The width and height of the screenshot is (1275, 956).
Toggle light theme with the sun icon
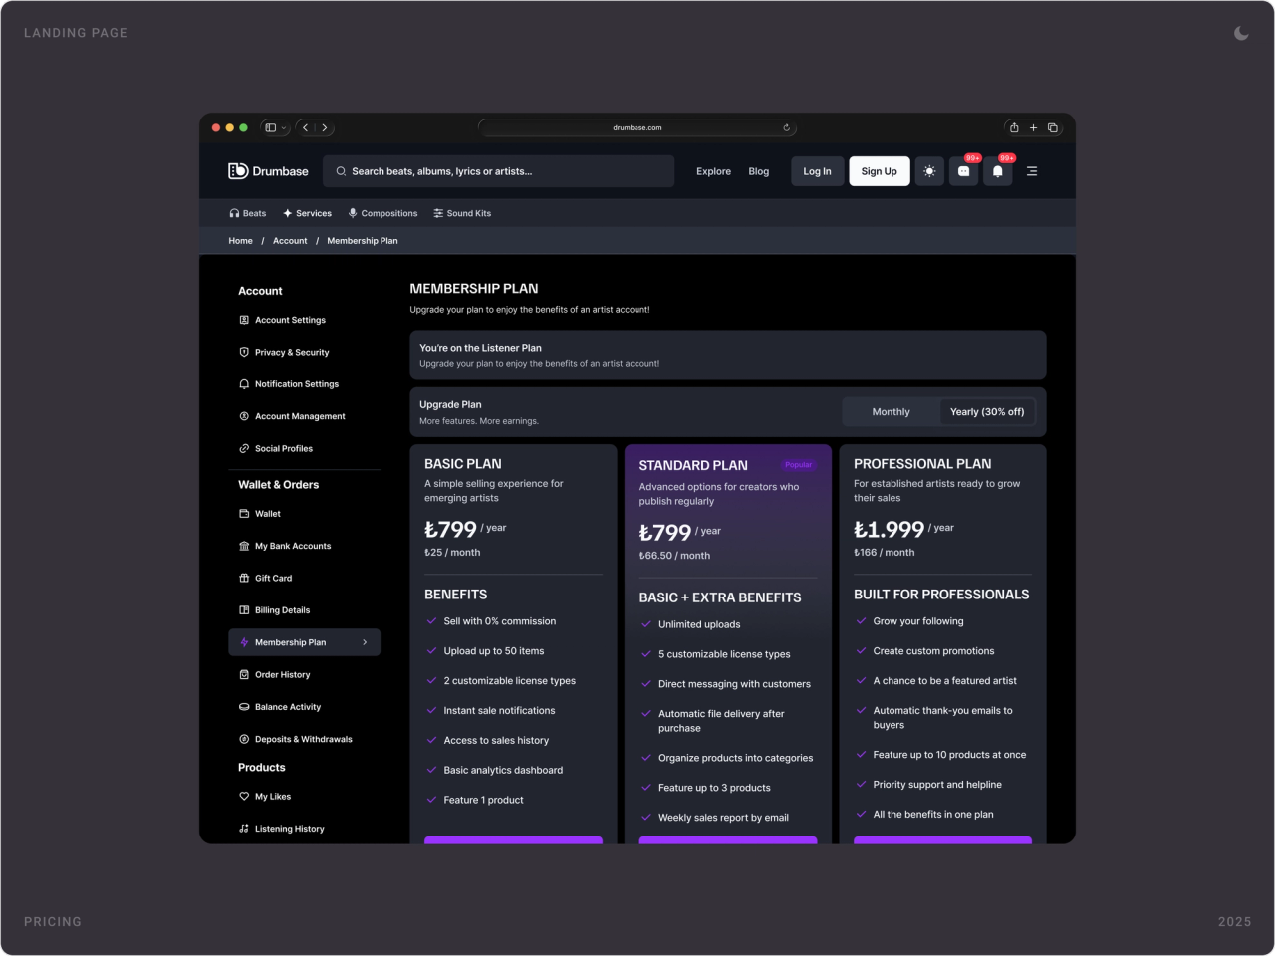tap(929, 171)
